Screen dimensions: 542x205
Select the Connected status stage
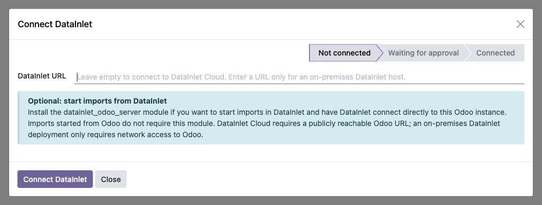495,53
